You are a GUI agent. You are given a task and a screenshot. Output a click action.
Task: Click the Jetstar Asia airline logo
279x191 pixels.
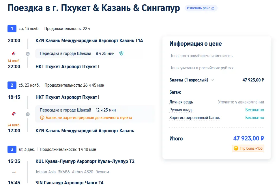[14, 172]
